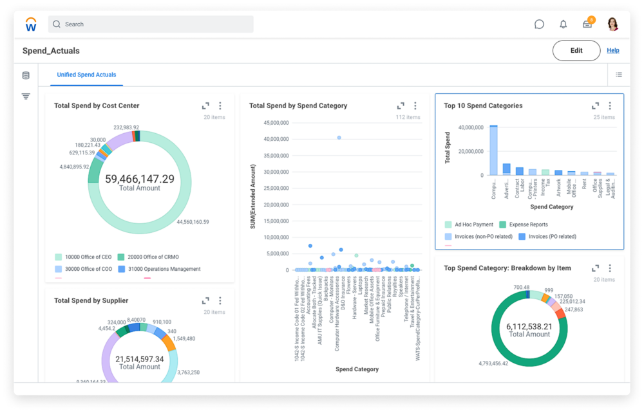Expand Total Spend by Cost Center chart
Screen dimensions: 644x413
pyautogui.click(x=205, y=106)
